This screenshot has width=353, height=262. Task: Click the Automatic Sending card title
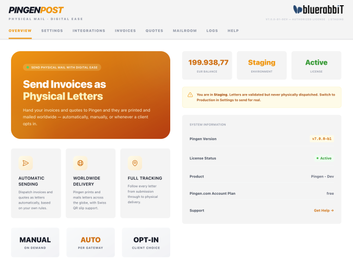point(31,181)
